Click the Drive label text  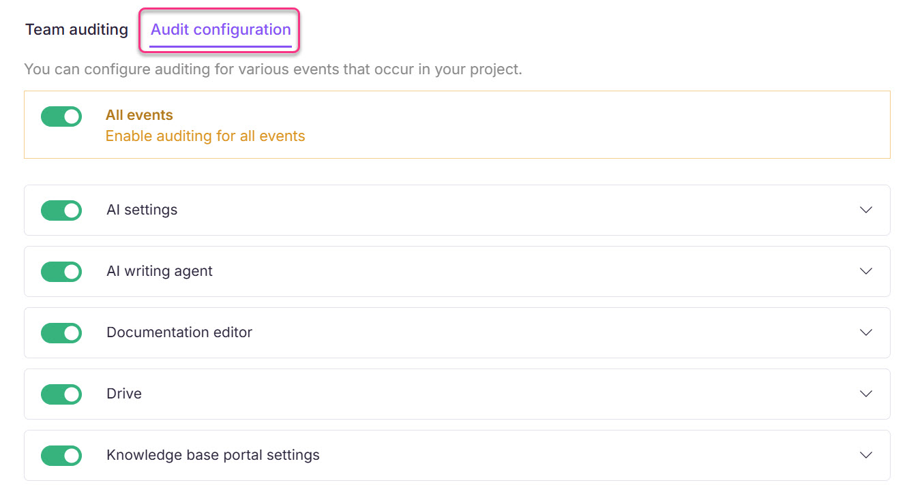pyautogui.click(x=123, y=394)
